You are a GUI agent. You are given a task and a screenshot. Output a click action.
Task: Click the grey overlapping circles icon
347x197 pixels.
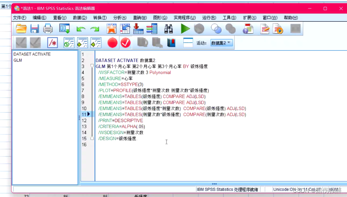230,29
